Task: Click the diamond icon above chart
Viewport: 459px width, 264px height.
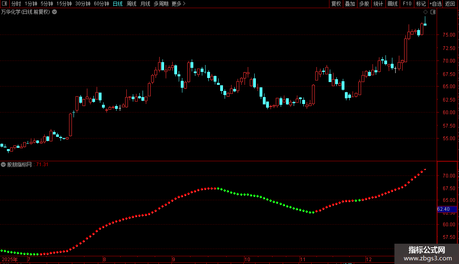Action: 426,12
